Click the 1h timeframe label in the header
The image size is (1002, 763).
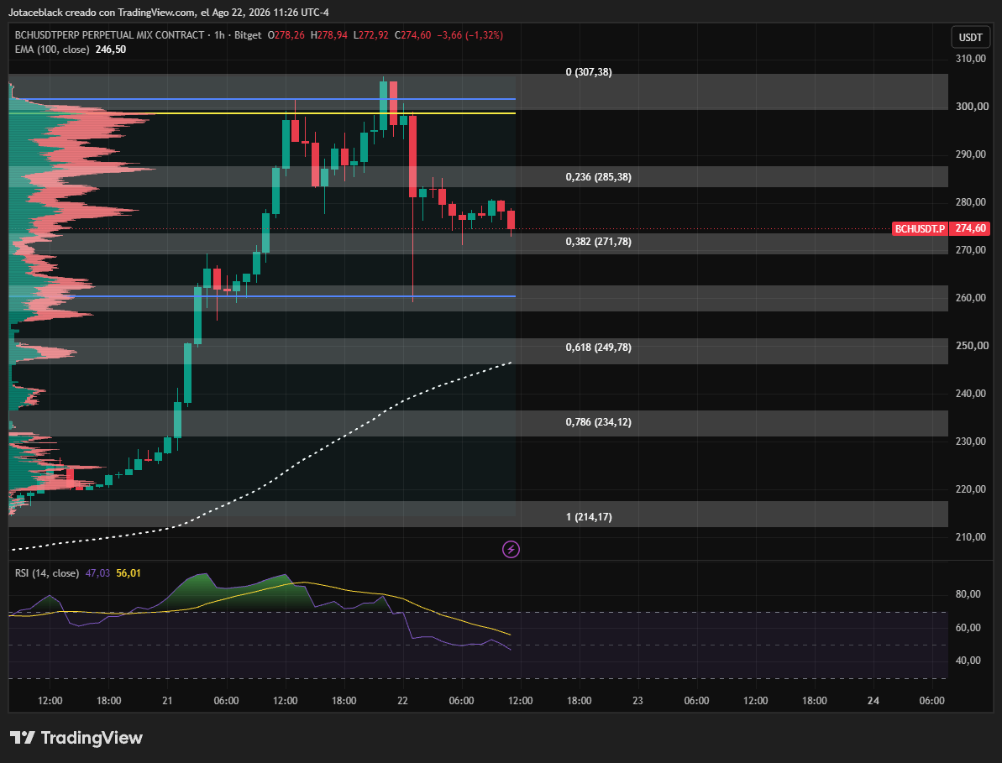pyautogui.click(x=219, y=35)
